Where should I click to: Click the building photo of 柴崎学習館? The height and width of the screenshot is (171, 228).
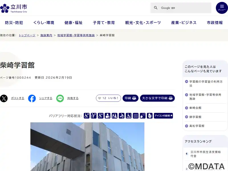[x=87, y=147]
